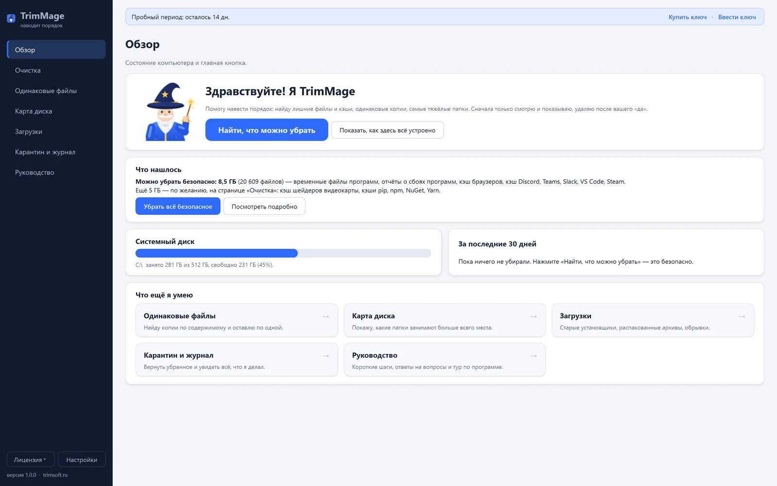Click arrow icon on Одинаковые файлы card
This screenshot has width=777, height=486.
tap(325, 316)
